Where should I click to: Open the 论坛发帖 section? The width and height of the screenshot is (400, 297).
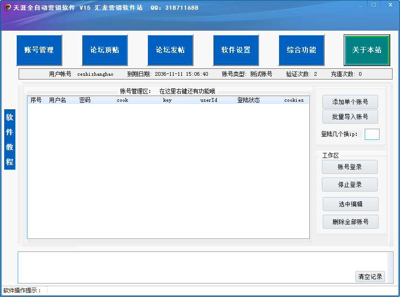[x=170, y=50]
